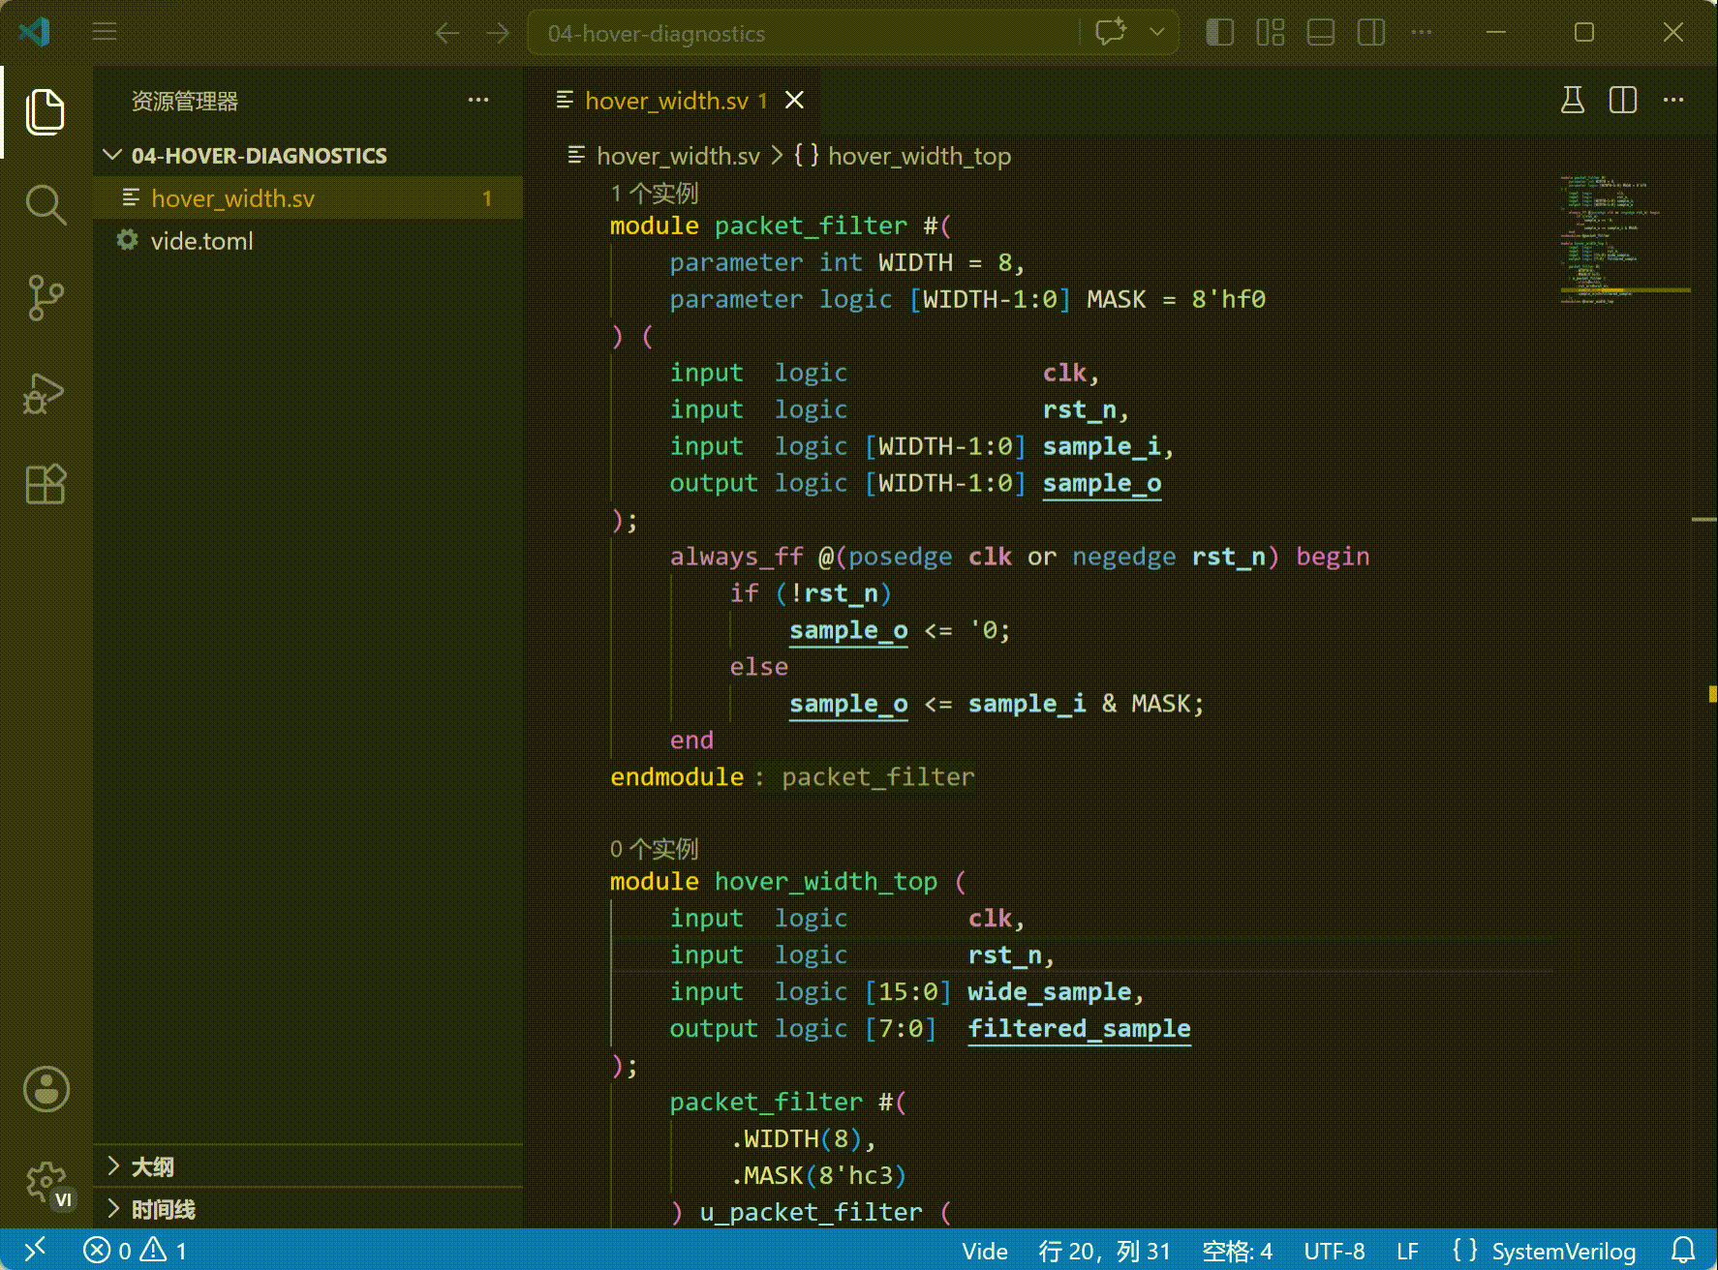Click underlined filtered_sample port name
Viewport: 1718px width, 1270px height.
(x=1079, y=1029)
